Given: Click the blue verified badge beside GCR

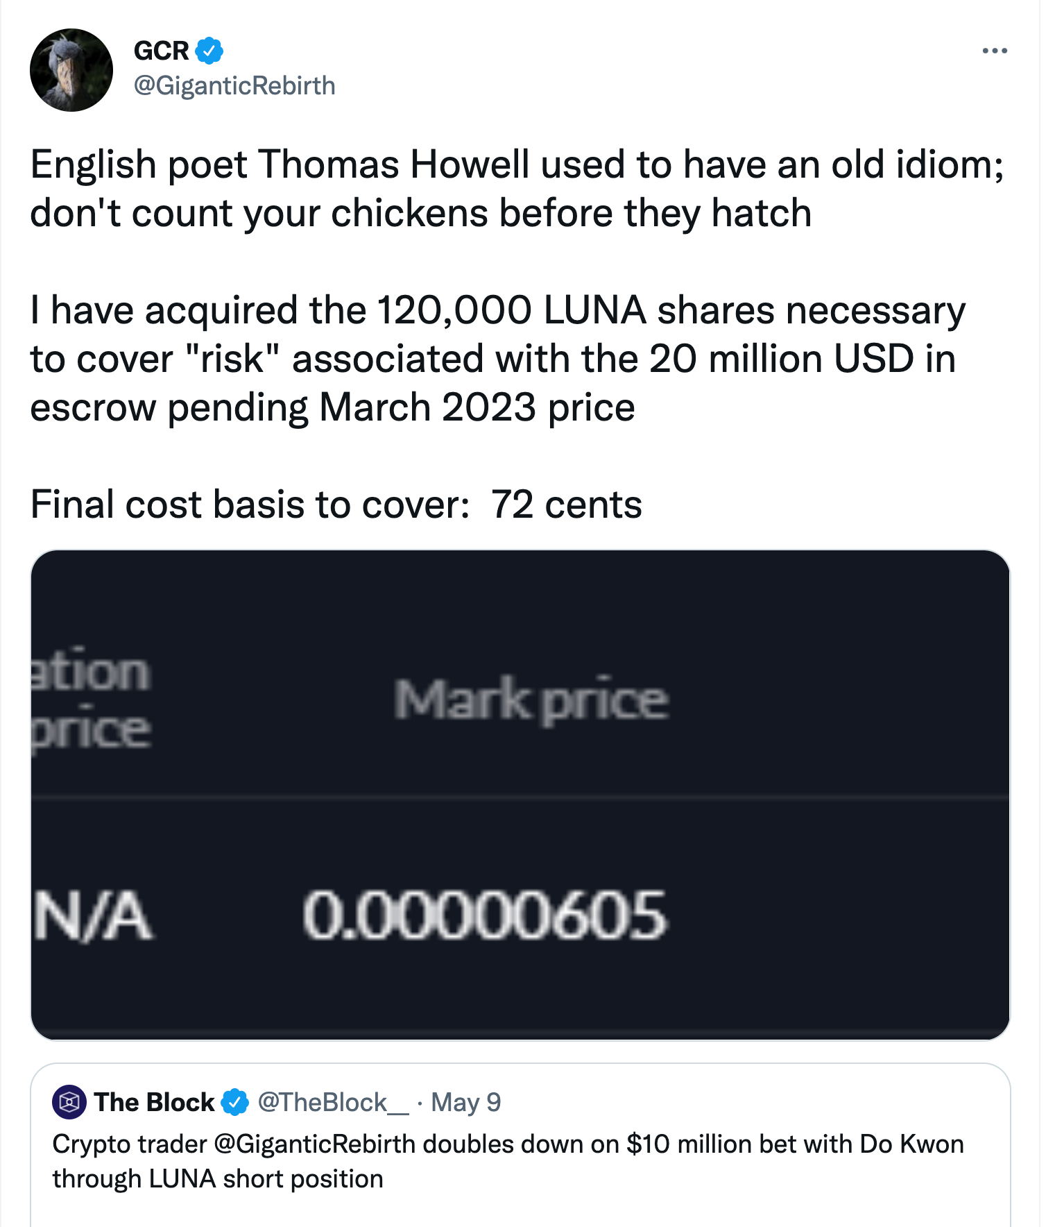Looking at the screenshot, I should click(209, 51).
